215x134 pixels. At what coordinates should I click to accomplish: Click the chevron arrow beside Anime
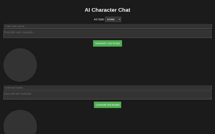(x=120, y=19)
